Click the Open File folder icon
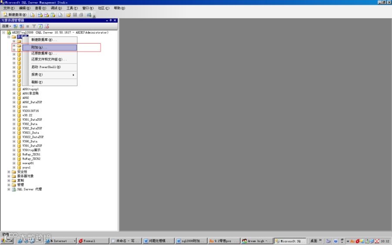Viewport: 392px width, 245px height. (x=68, y=15)
